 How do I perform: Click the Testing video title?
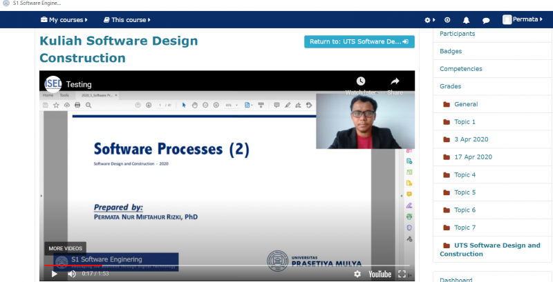79,85
